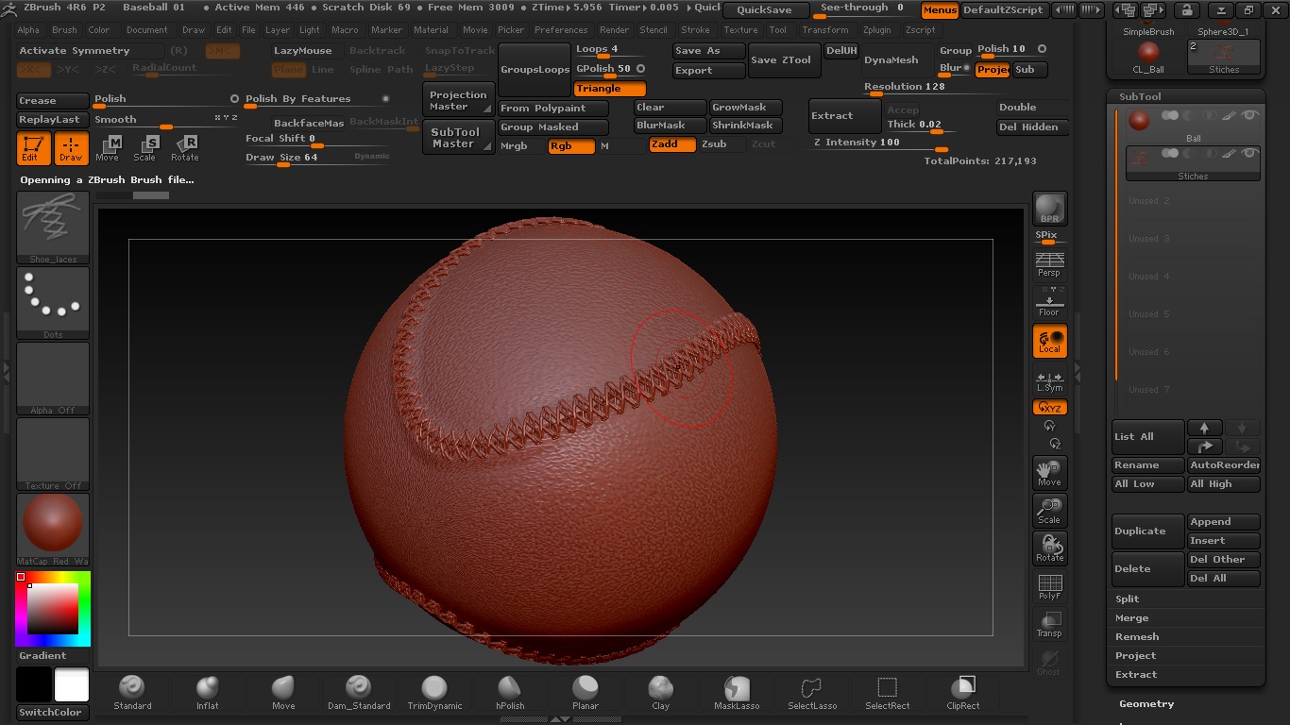The image size is (1290, 725).
Task: Open the Preferences menu
Action: pos(561,29)
